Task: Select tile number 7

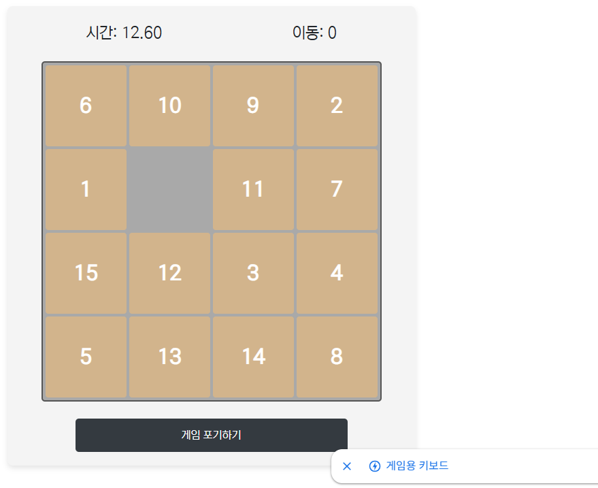Action: 337,189
